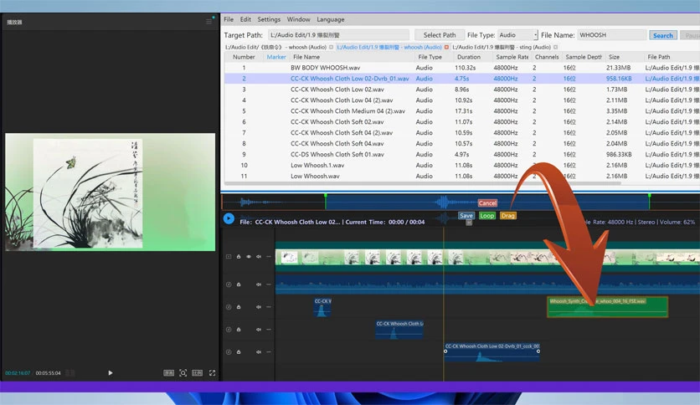This screenshot has height=405, width=700.
Task: Switch to the sting (Audio) search tab
Action: [502, 47]
